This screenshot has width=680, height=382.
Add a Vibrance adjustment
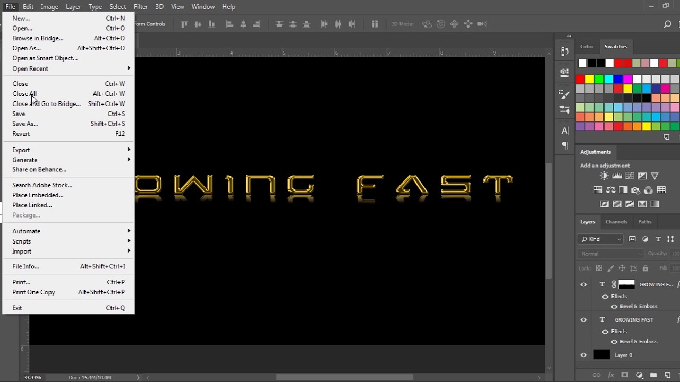(x=655, y=176)
